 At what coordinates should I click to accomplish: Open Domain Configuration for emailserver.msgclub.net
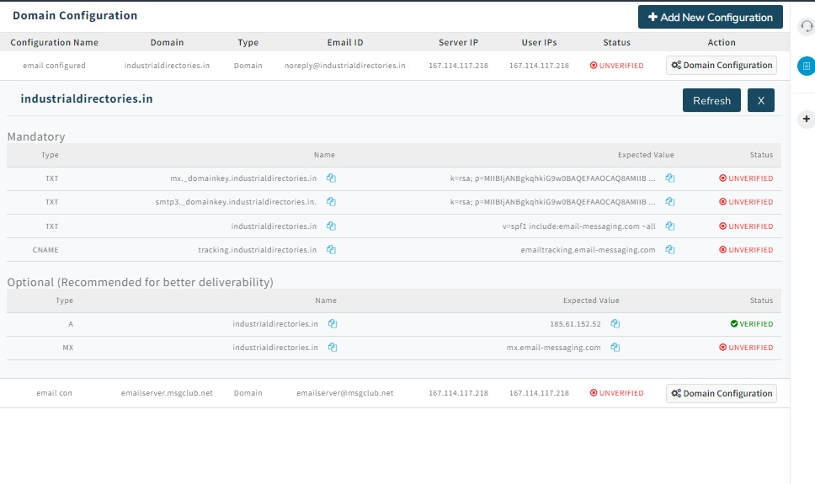pyautogui.click(x=722, y=394)
